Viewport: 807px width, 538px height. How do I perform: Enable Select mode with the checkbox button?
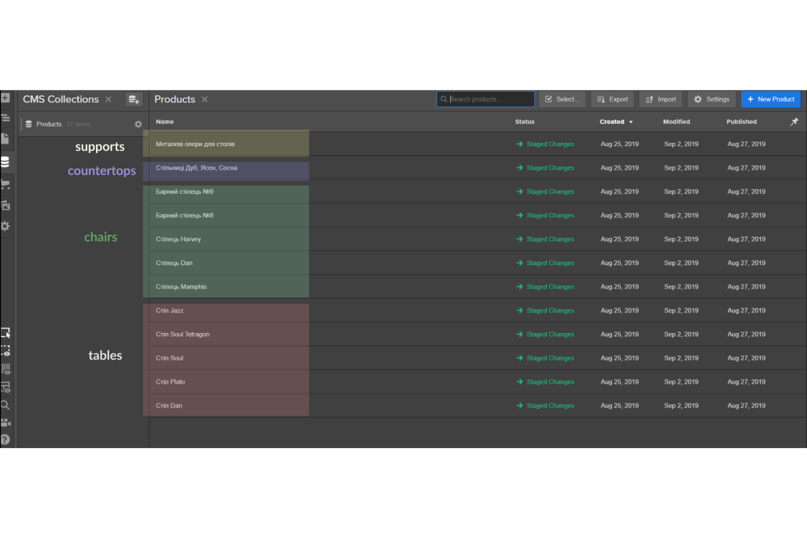click(562, 99)
